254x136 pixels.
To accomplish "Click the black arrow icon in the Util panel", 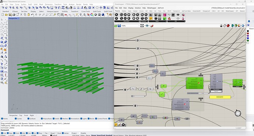I will click(x=178, y=15).
